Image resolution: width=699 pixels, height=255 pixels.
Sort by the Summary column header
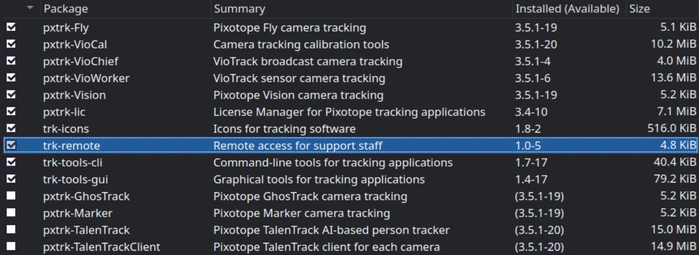pyautogui.click(x=239, y=9)
